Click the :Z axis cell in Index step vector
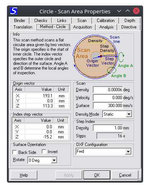The height and width of the screenshot is (191, 150). (18, 137)
